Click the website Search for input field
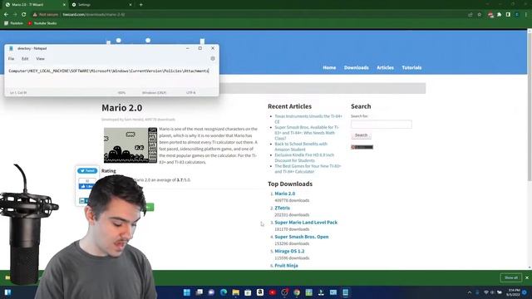This screenshot has width=532, height=299. [x=382, y=124]
